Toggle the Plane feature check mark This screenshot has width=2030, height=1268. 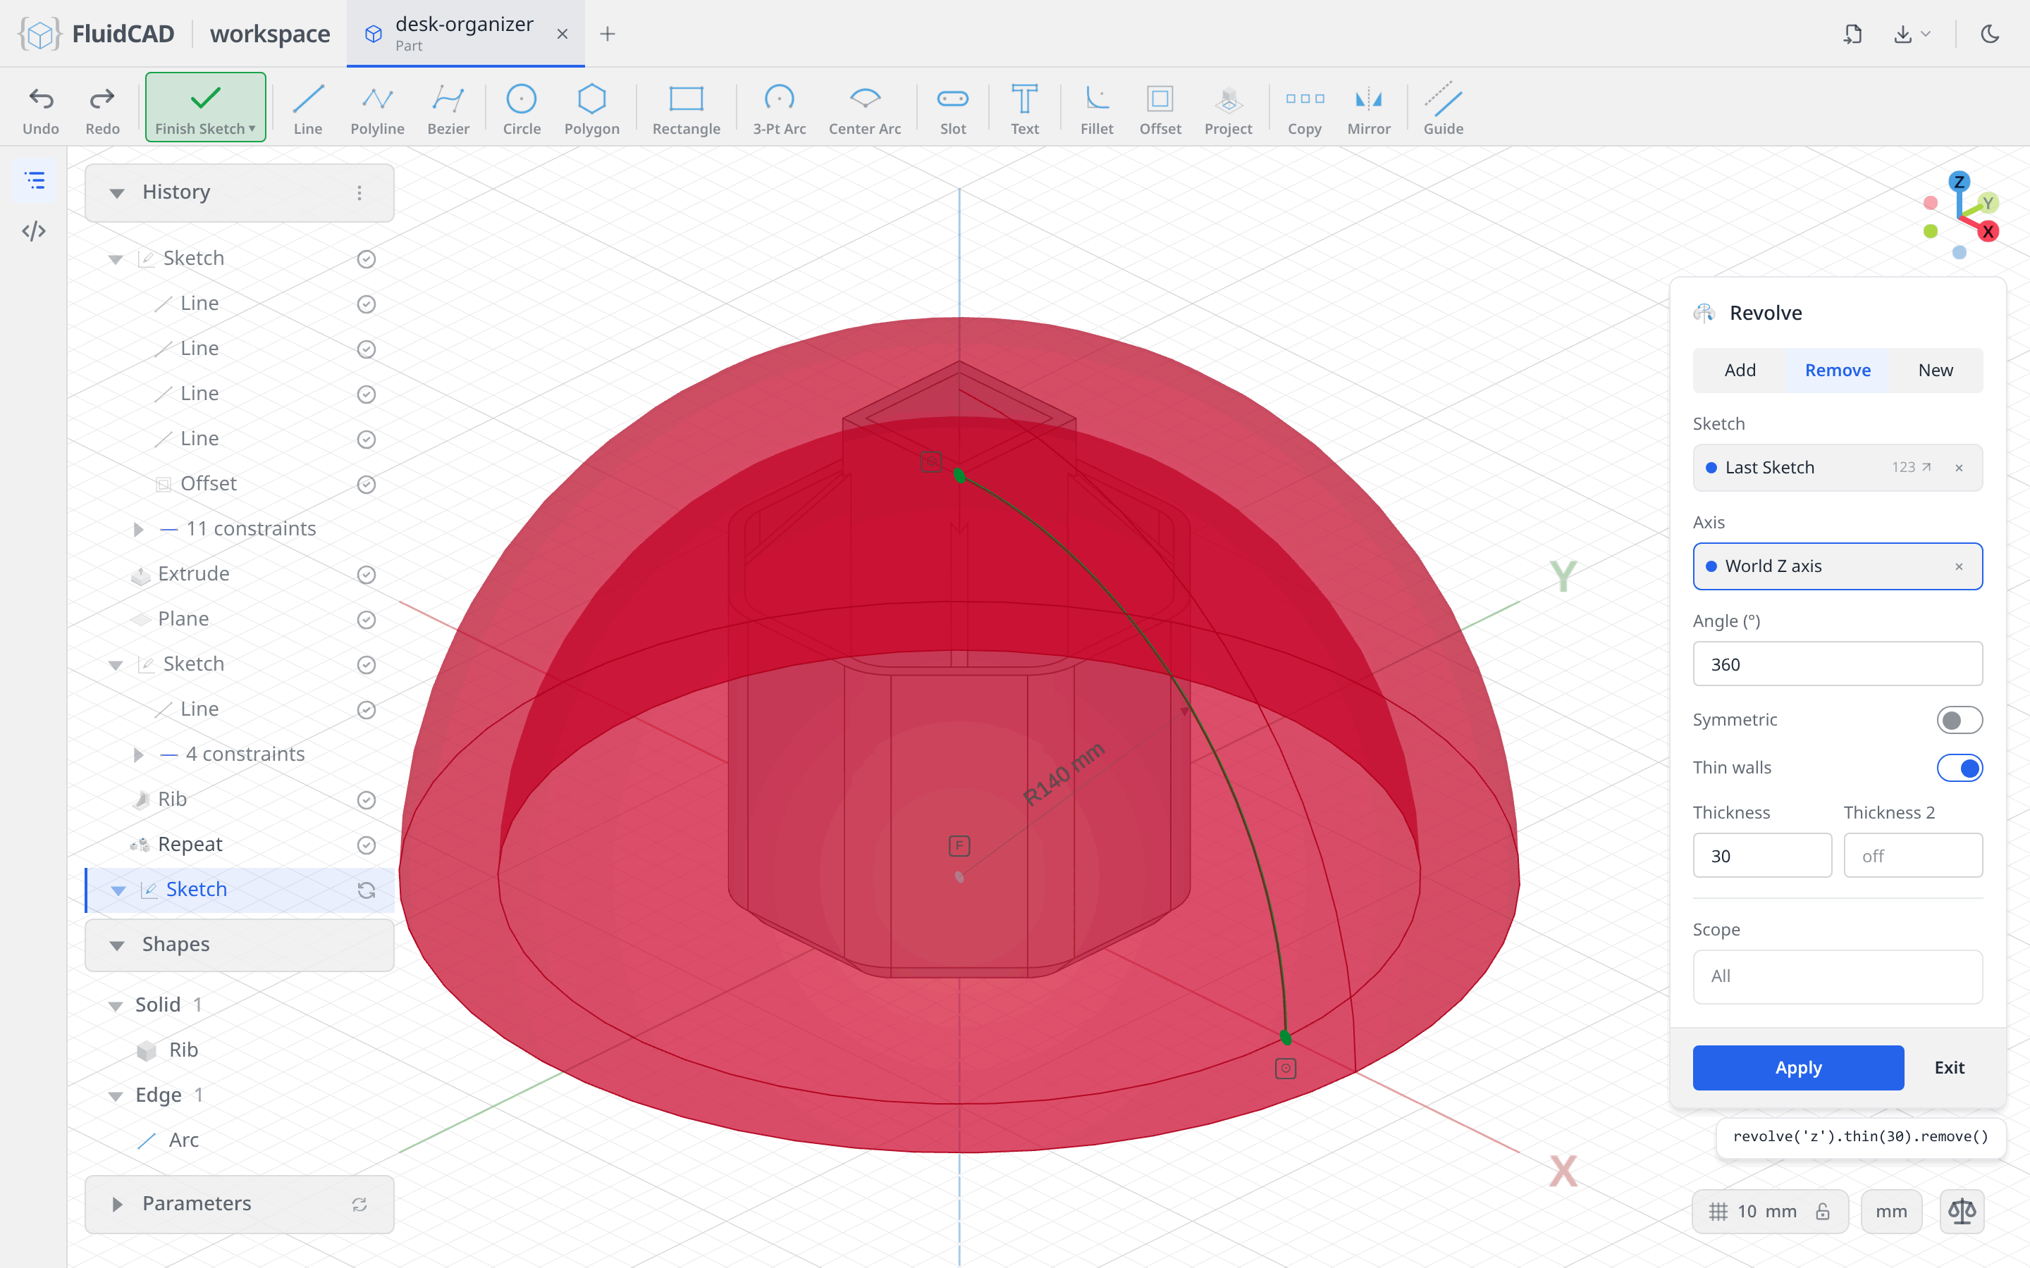pos(366,620)
